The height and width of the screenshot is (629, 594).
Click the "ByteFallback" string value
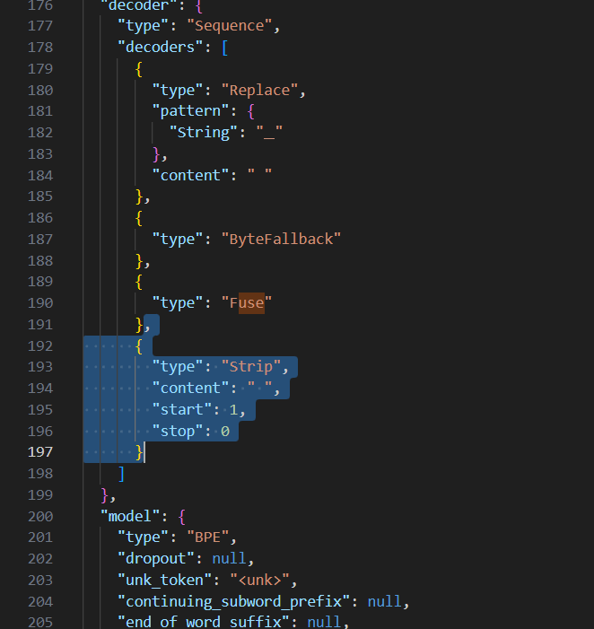(x=281, y=239)
